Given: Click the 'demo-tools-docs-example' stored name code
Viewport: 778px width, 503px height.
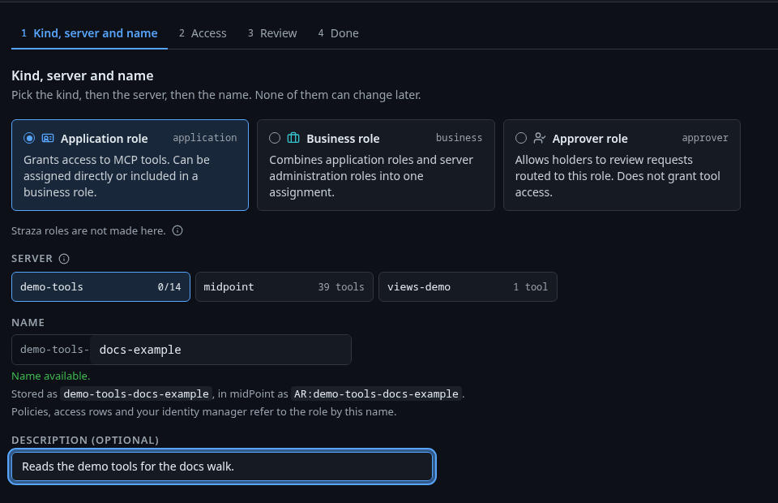Looking at the screenshot, I should [136, 393].
